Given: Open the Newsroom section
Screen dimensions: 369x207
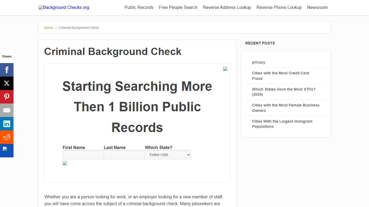Looking at the screenshot, I should click(x=317, y=7).
